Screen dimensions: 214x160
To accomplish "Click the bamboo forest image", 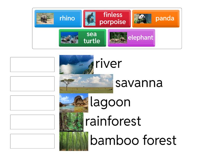I will [74, 141].
